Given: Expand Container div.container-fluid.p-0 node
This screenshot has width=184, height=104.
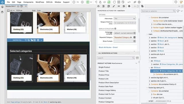Looking at the screenshot, I should point(149,84).
